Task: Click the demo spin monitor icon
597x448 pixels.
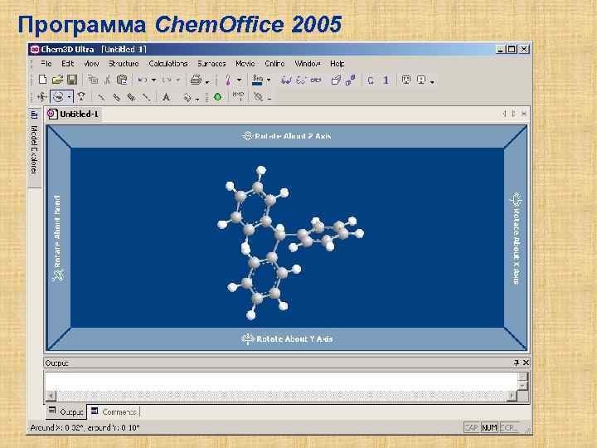Action: (x=421, y=80)
